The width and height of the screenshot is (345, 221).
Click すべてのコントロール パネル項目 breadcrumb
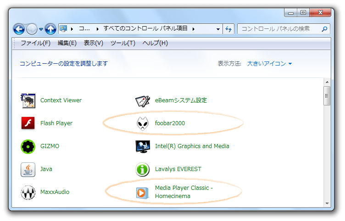tap(145, 29)
